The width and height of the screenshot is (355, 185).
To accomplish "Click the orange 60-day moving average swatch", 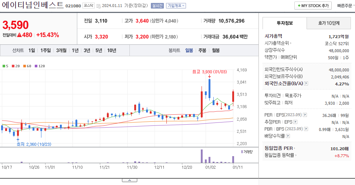I will click(x=24, y=66).
